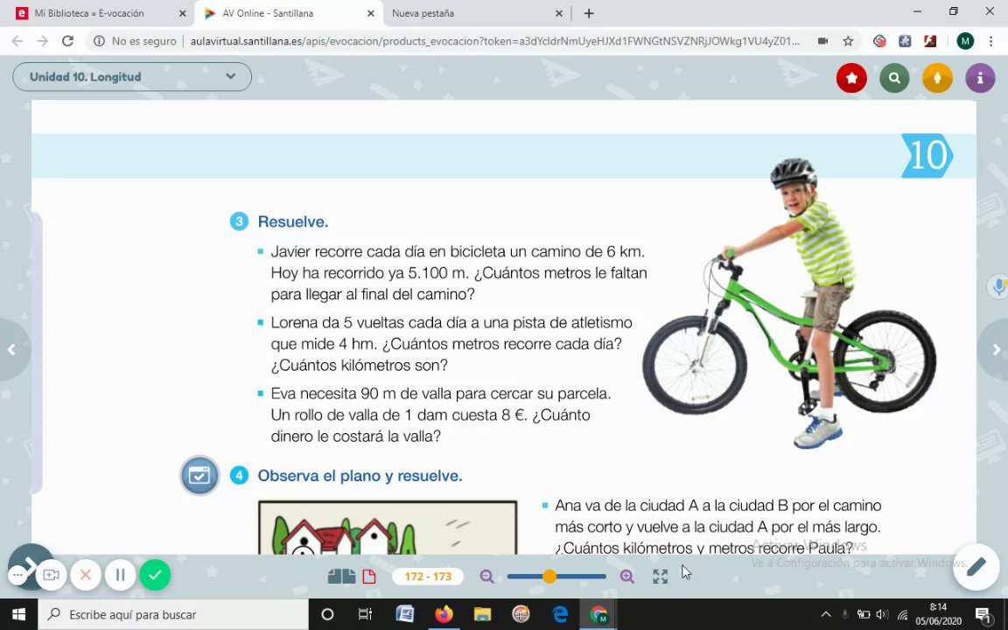Open the puzzle-piece extension icon
Viewport: 1008px width, 630px height.
(905, 41)
